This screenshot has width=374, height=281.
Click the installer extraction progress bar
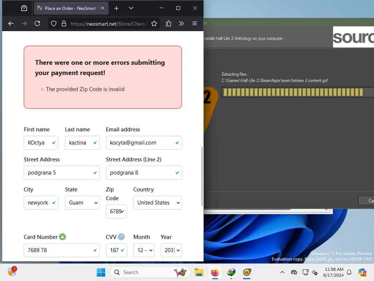pyautogui.click(x=298, y=92)
